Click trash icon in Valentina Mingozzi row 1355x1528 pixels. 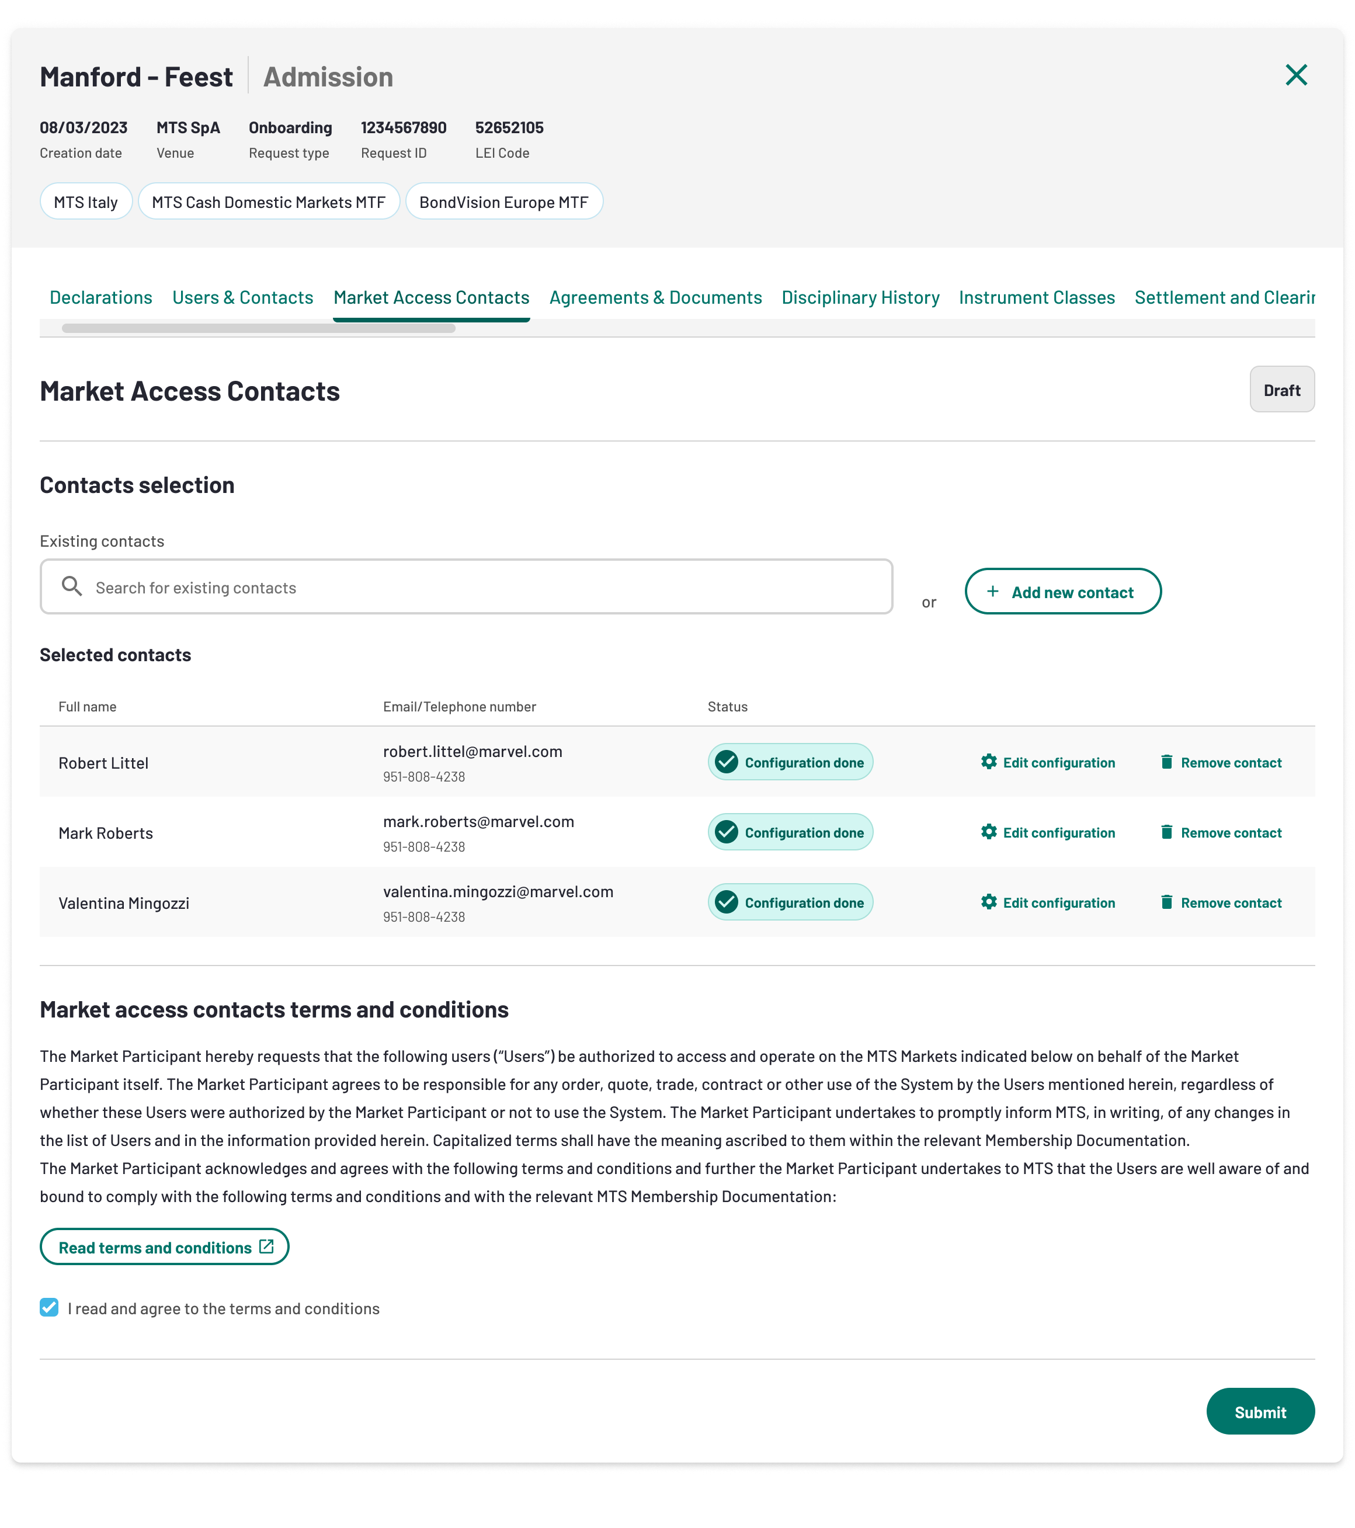tap(1166, 902)
